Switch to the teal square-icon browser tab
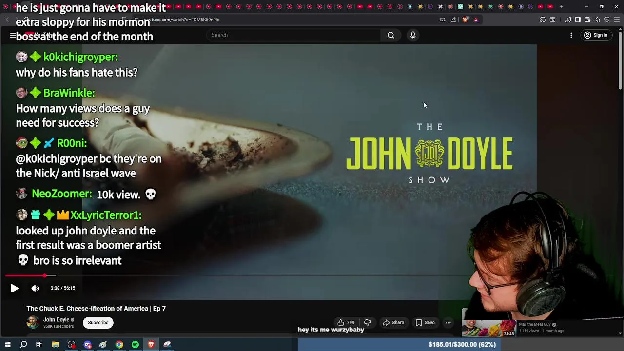The image size is (624, 351). click(x=460, y=6)
